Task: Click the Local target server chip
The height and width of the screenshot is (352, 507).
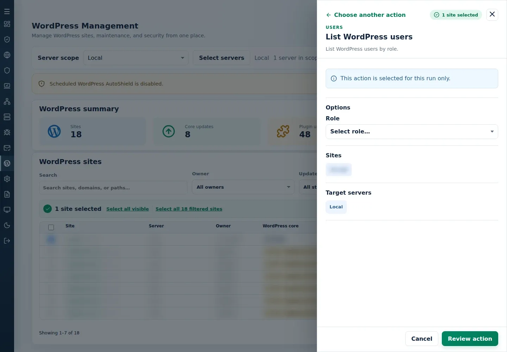Action: coord(336,207)
